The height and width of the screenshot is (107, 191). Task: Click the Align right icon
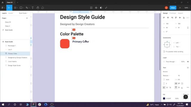[172, 18]
